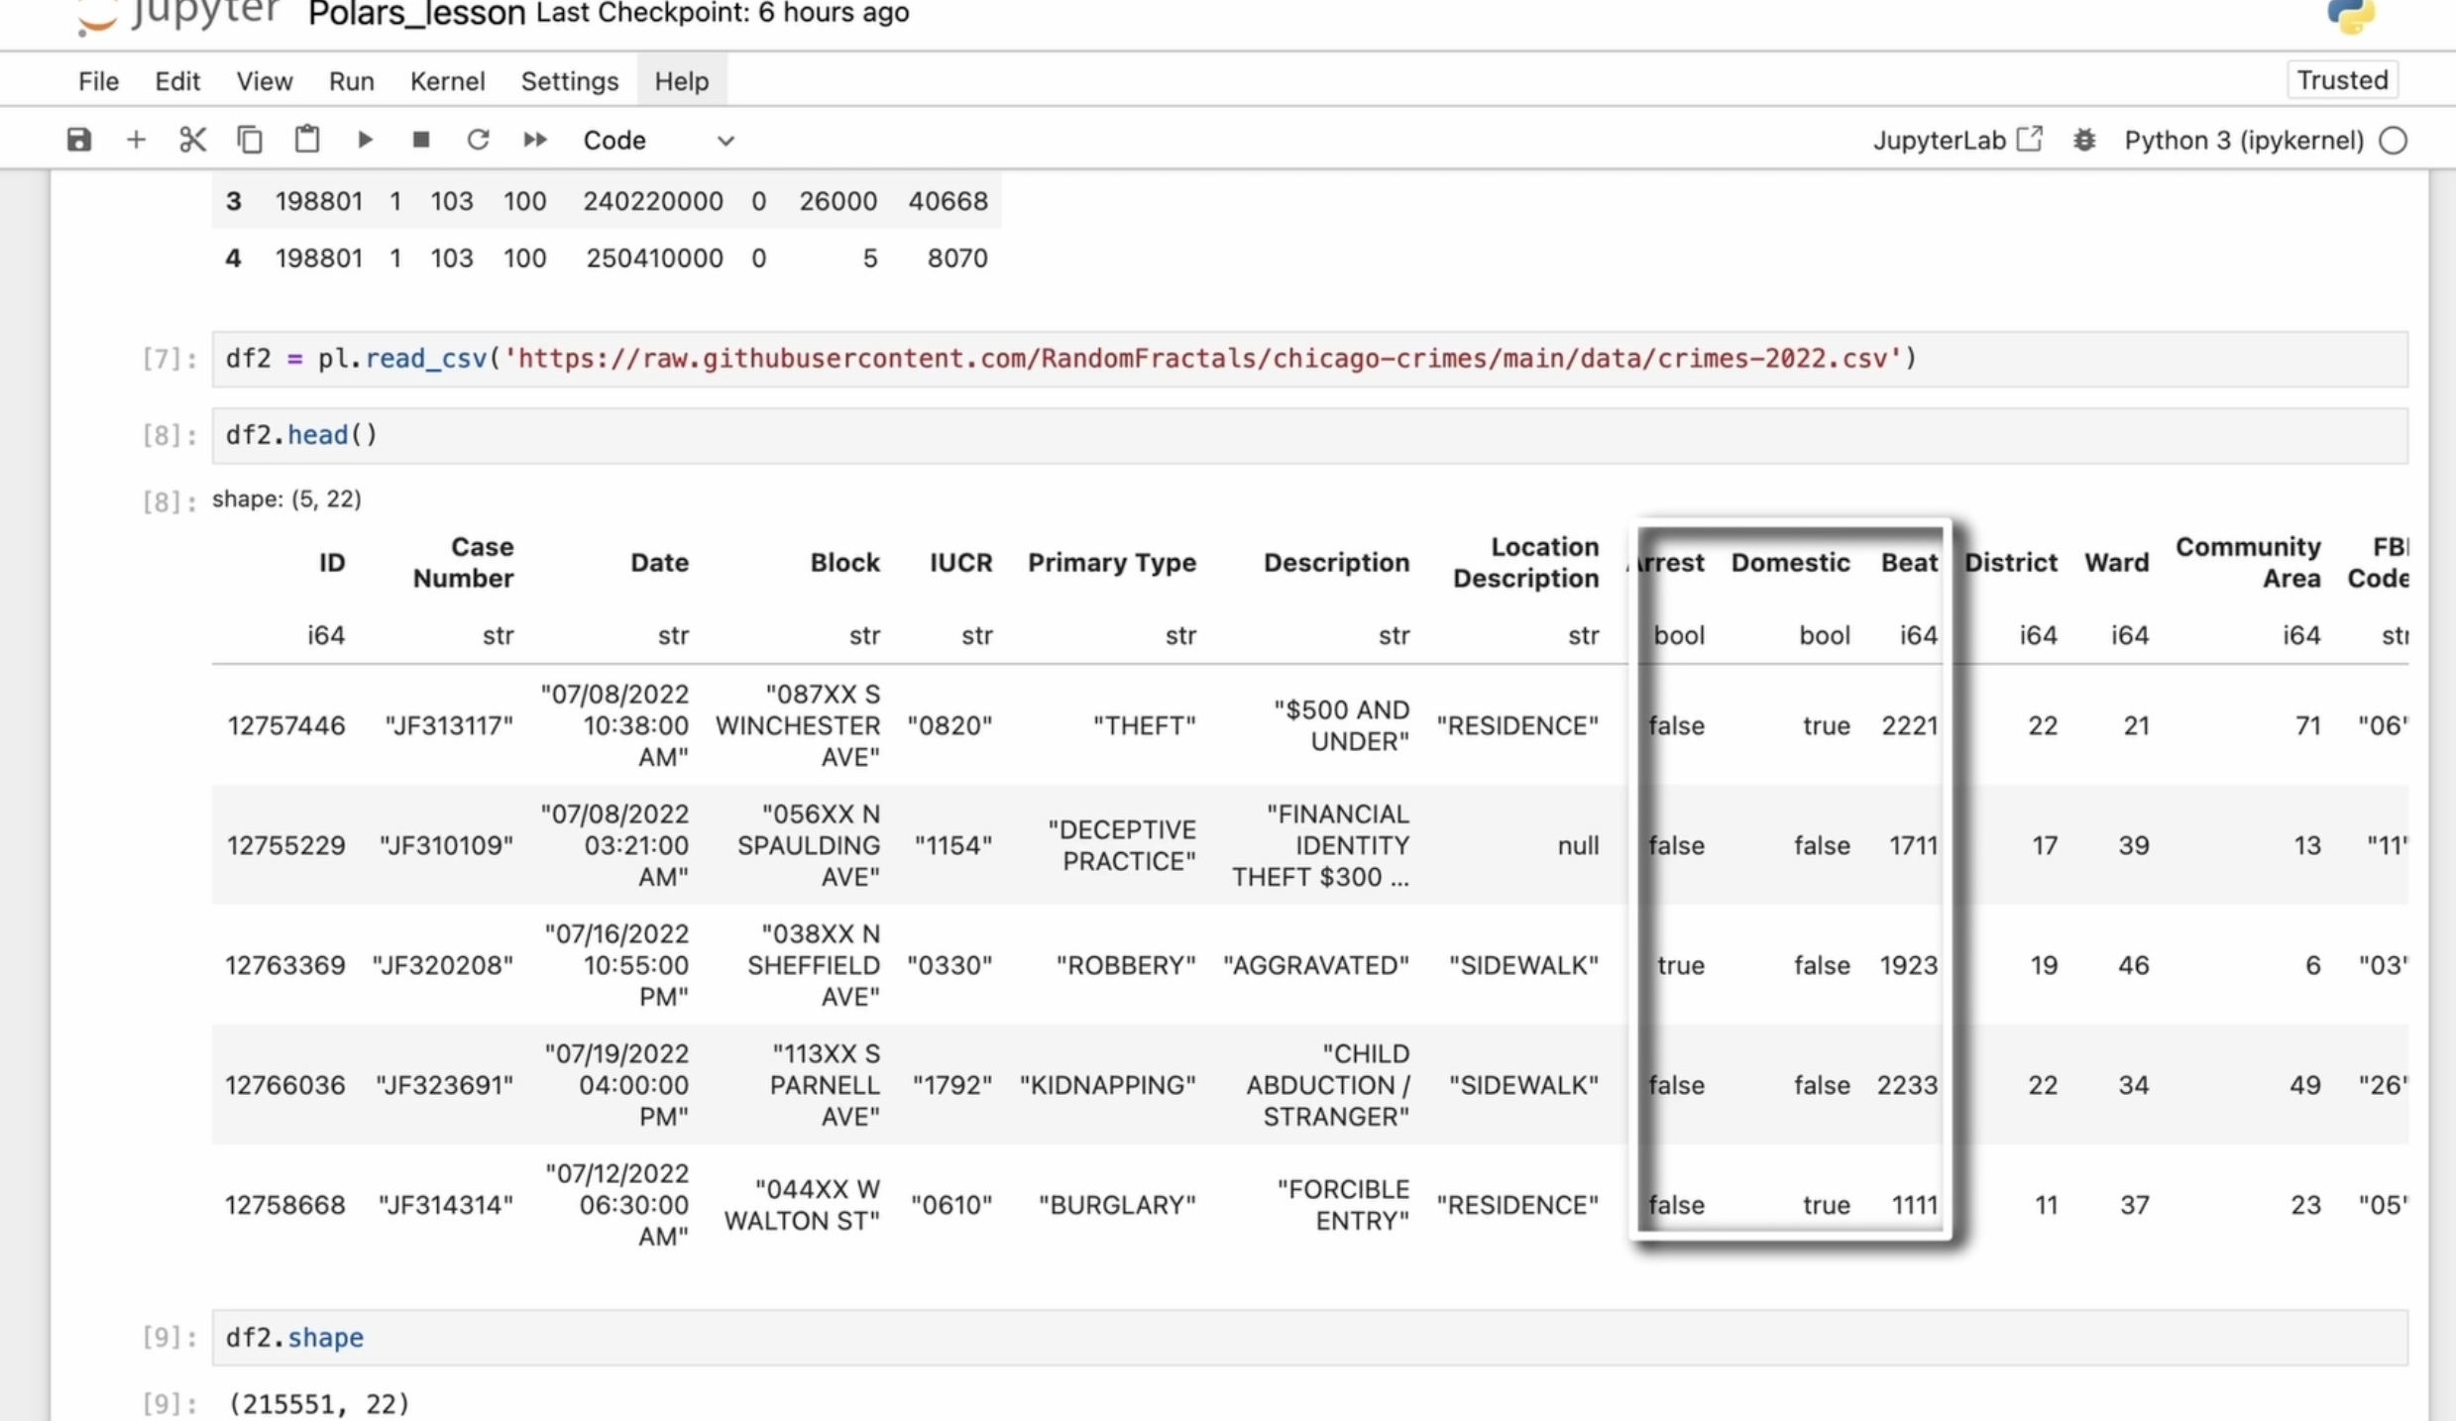This screenshot has width=2456, height=1421.
Task: Click the paste cell icon
Action: 307,140
